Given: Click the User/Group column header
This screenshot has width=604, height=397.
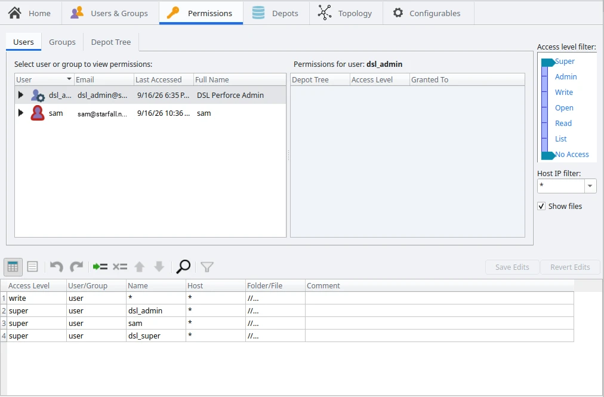Looking at the screenshot, I should pyautogui.click(x=96, y=285).
